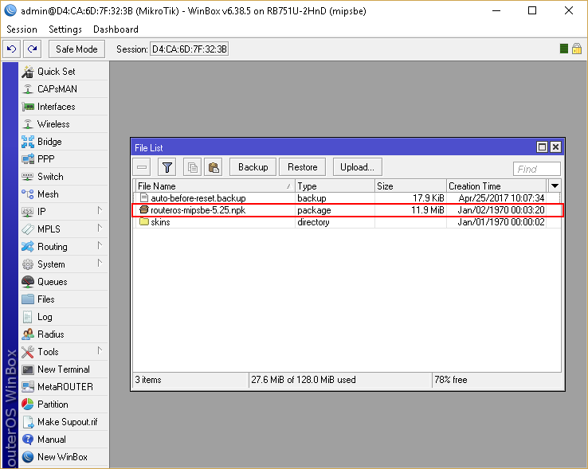
Task: Close the File List window
Action: coord(556,147)
